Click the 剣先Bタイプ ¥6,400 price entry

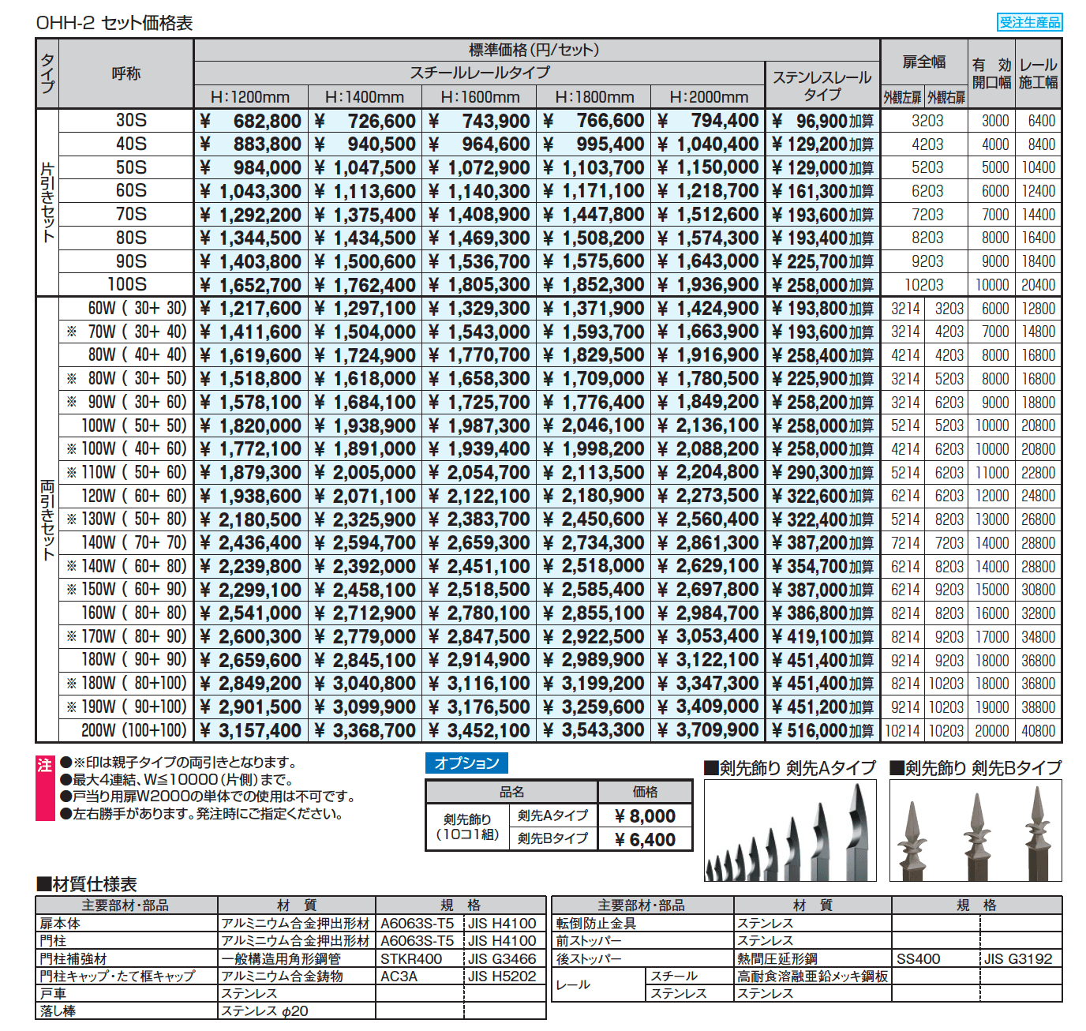coord(646,839)
